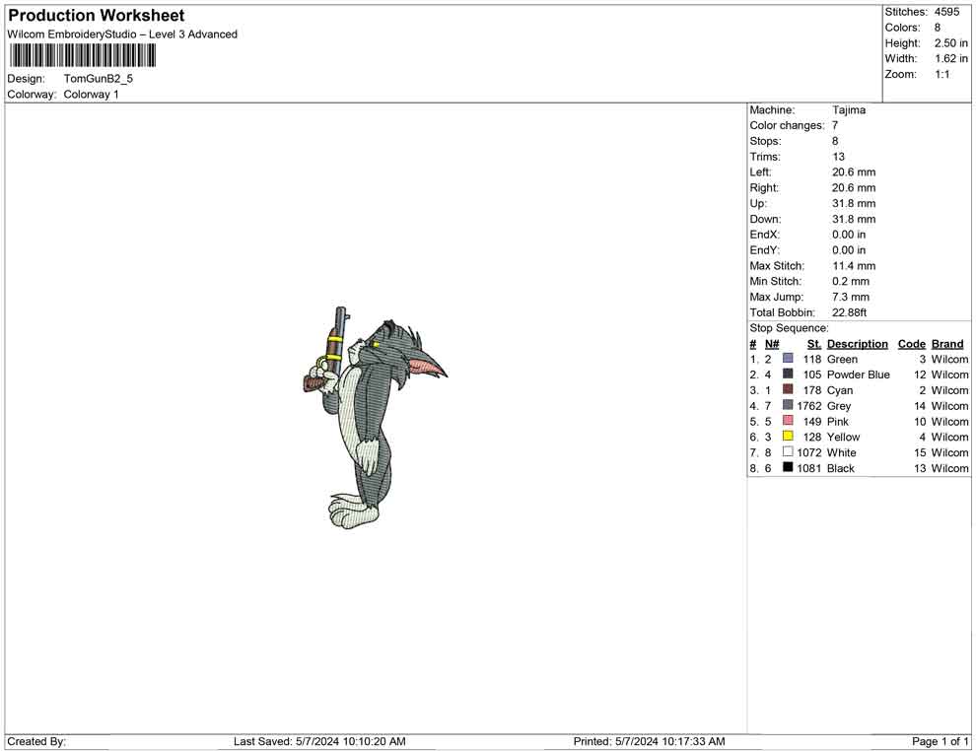This screenshot has height=751, width=976.
Task: Click the White thread color swatch
Action: [x=788, y=451]
